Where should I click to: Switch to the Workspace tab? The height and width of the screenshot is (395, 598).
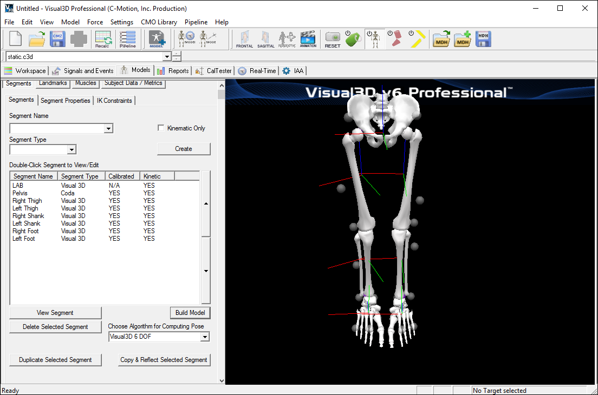point(25,71)
